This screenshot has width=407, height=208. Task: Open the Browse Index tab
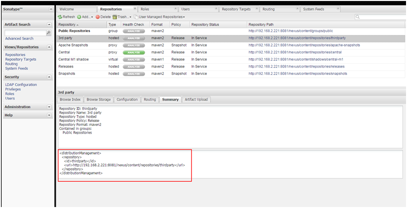pos(70,100)
